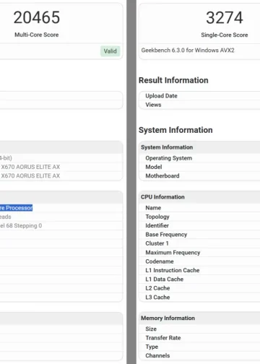
Task: Select the Maximum Frequency row label
Action: pyautogui.click(x=173, y=253)
